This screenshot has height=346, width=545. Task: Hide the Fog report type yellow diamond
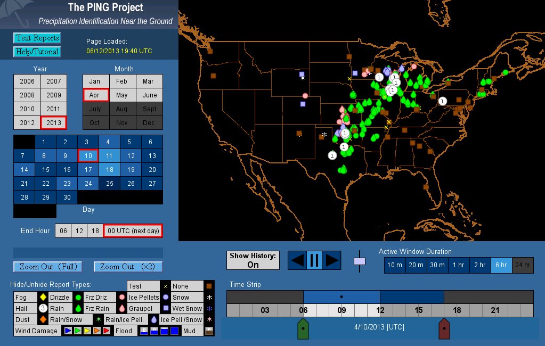pos(43,297)
